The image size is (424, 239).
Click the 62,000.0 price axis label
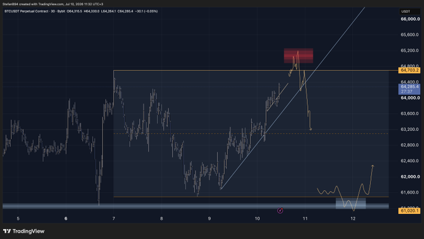coord(410,176)
